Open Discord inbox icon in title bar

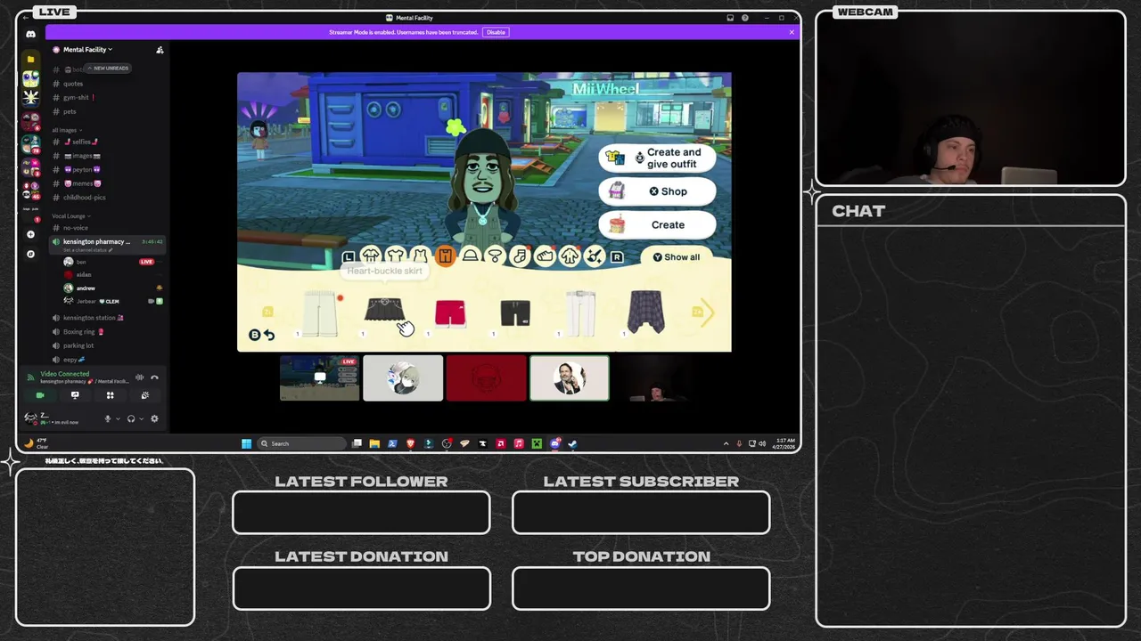(x=731, y=18)
